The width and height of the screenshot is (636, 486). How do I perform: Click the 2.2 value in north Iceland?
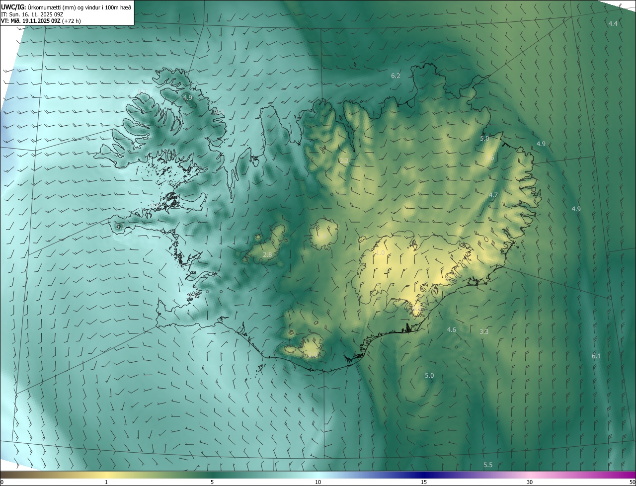point(344,161)
